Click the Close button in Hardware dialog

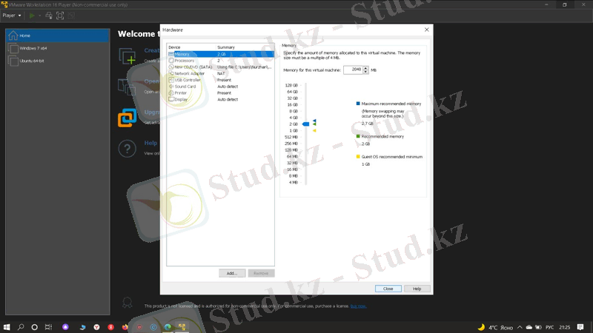pos(388,289)
